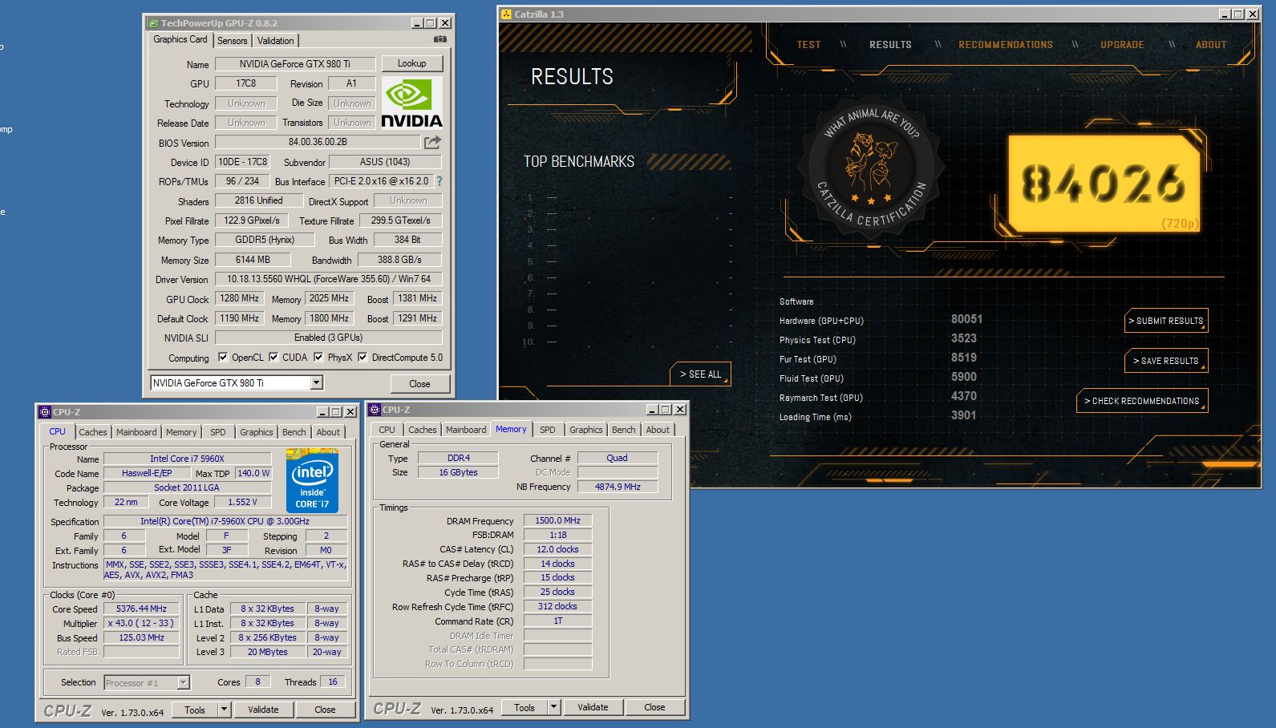Click Validate in Memory CPU-Z window
The height and width of the screenshot is (728, 1276).
click(593, 707)
